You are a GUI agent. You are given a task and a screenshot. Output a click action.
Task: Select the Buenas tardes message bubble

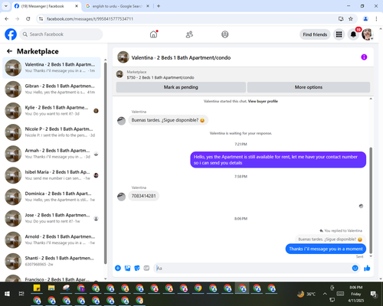click(168, 120)
